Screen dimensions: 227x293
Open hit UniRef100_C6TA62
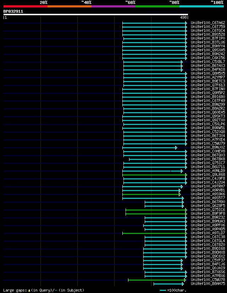point(208,23)
